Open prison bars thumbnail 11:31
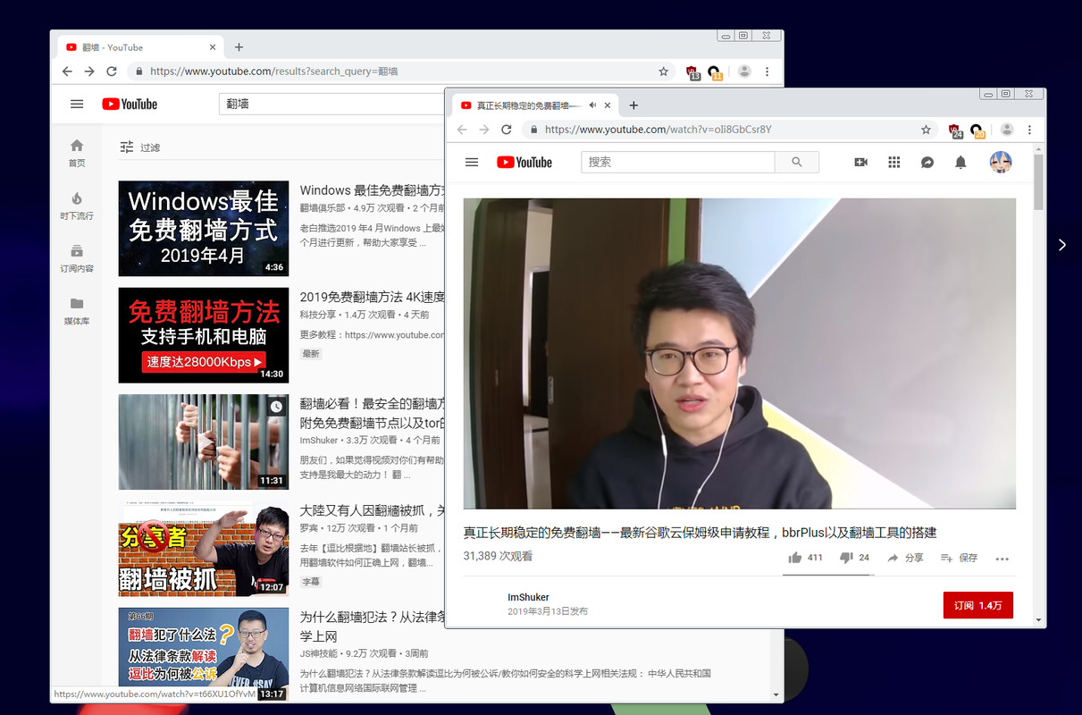Screen dimensions: 1082x715 (204, 442)
